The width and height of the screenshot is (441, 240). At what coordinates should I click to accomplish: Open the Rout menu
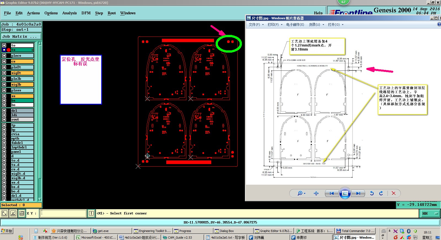click(x=112, y=13)
